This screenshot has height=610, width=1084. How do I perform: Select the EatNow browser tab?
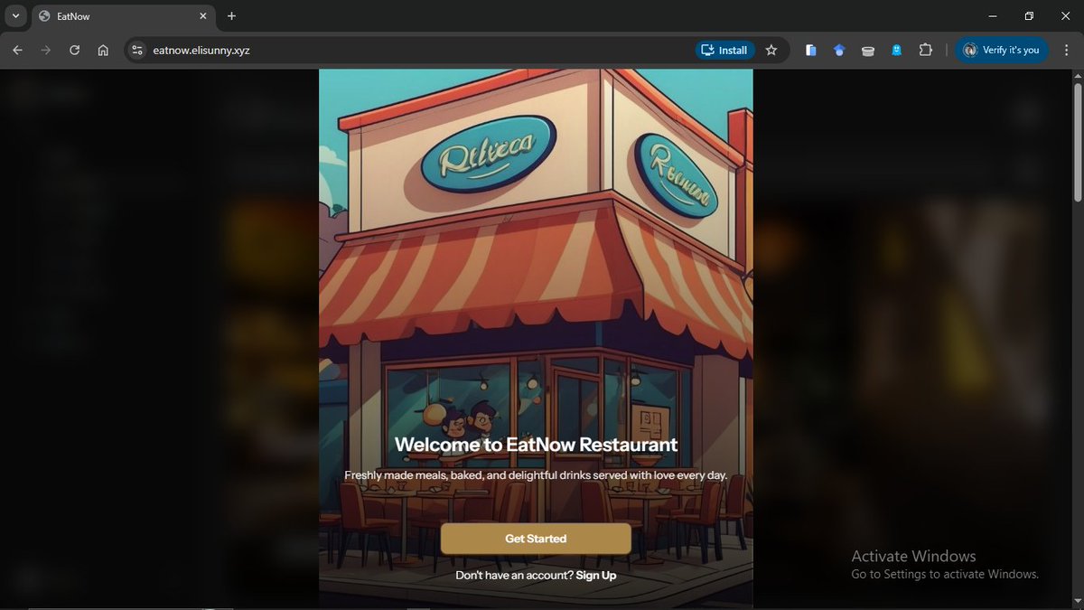click(x=122, y=16)
